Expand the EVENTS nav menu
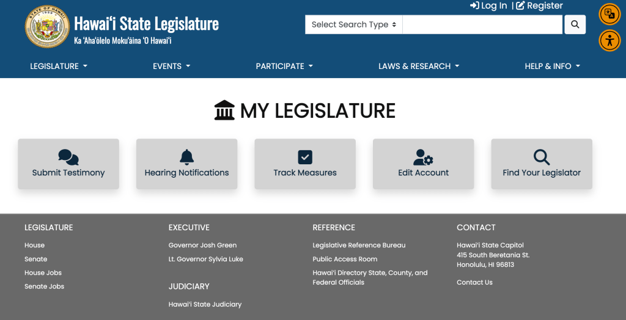626x320 pixels. [172, 66]
